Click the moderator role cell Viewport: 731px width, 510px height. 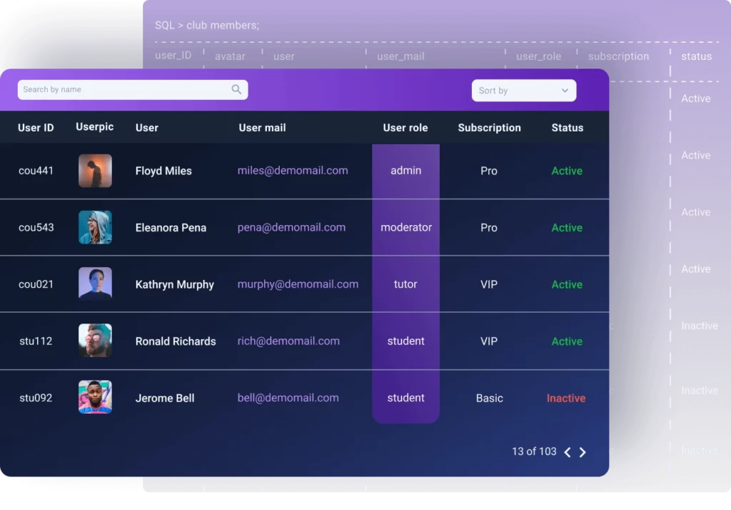point(405,227)
